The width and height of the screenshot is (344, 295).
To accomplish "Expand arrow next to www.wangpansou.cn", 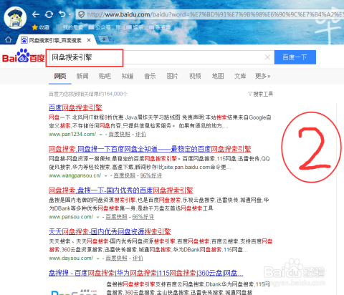I will (105, 176).
